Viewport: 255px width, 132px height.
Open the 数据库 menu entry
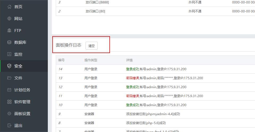tap(20, 42)
